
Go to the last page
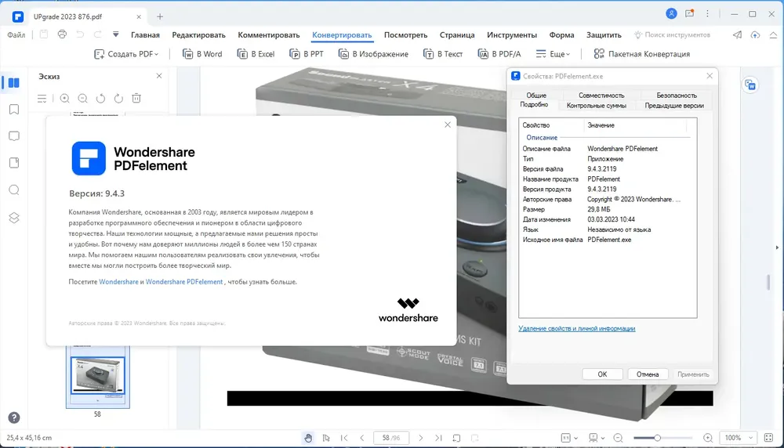pos(438,438)
